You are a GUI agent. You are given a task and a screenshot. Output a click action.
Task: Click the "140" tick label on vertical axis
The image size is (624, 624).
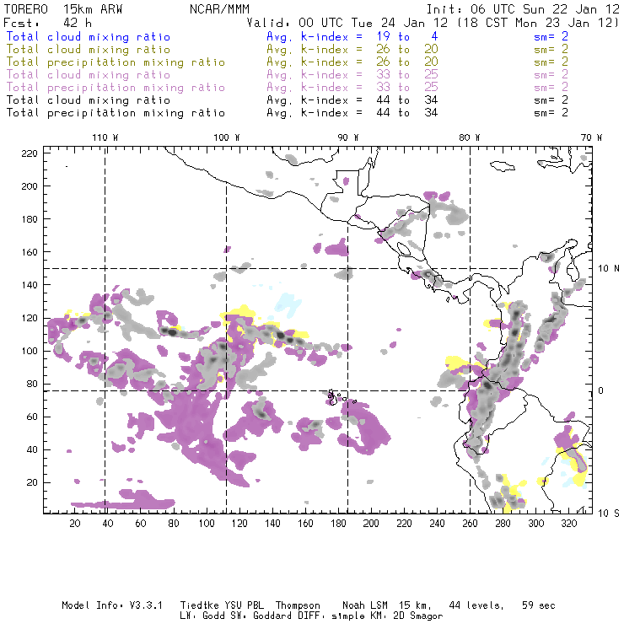(30, 285)
